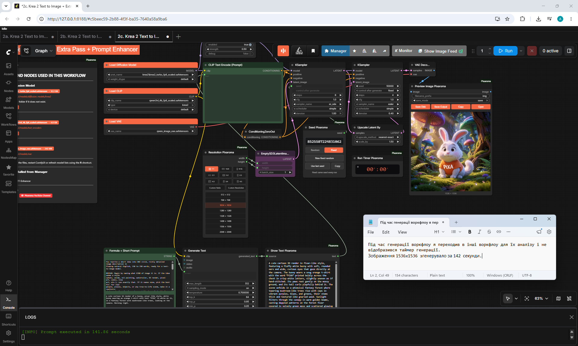Open the sampler_name er_sde selector
Image resolution: width=578 pixels, height=346 pixels.
[318, 104]
